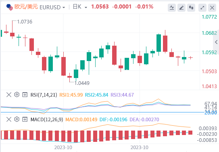Click price axis level 1.0772
Screen dimensions: 219x152
[209, 17]
